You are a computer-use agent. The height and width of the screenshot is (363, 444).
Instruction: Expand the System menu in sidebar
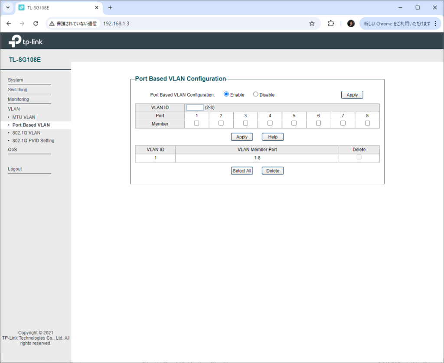point(16,80)
